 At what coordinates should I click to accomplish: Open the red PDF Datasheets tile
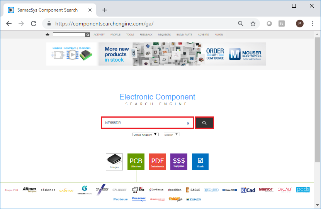tap(157, 162)
